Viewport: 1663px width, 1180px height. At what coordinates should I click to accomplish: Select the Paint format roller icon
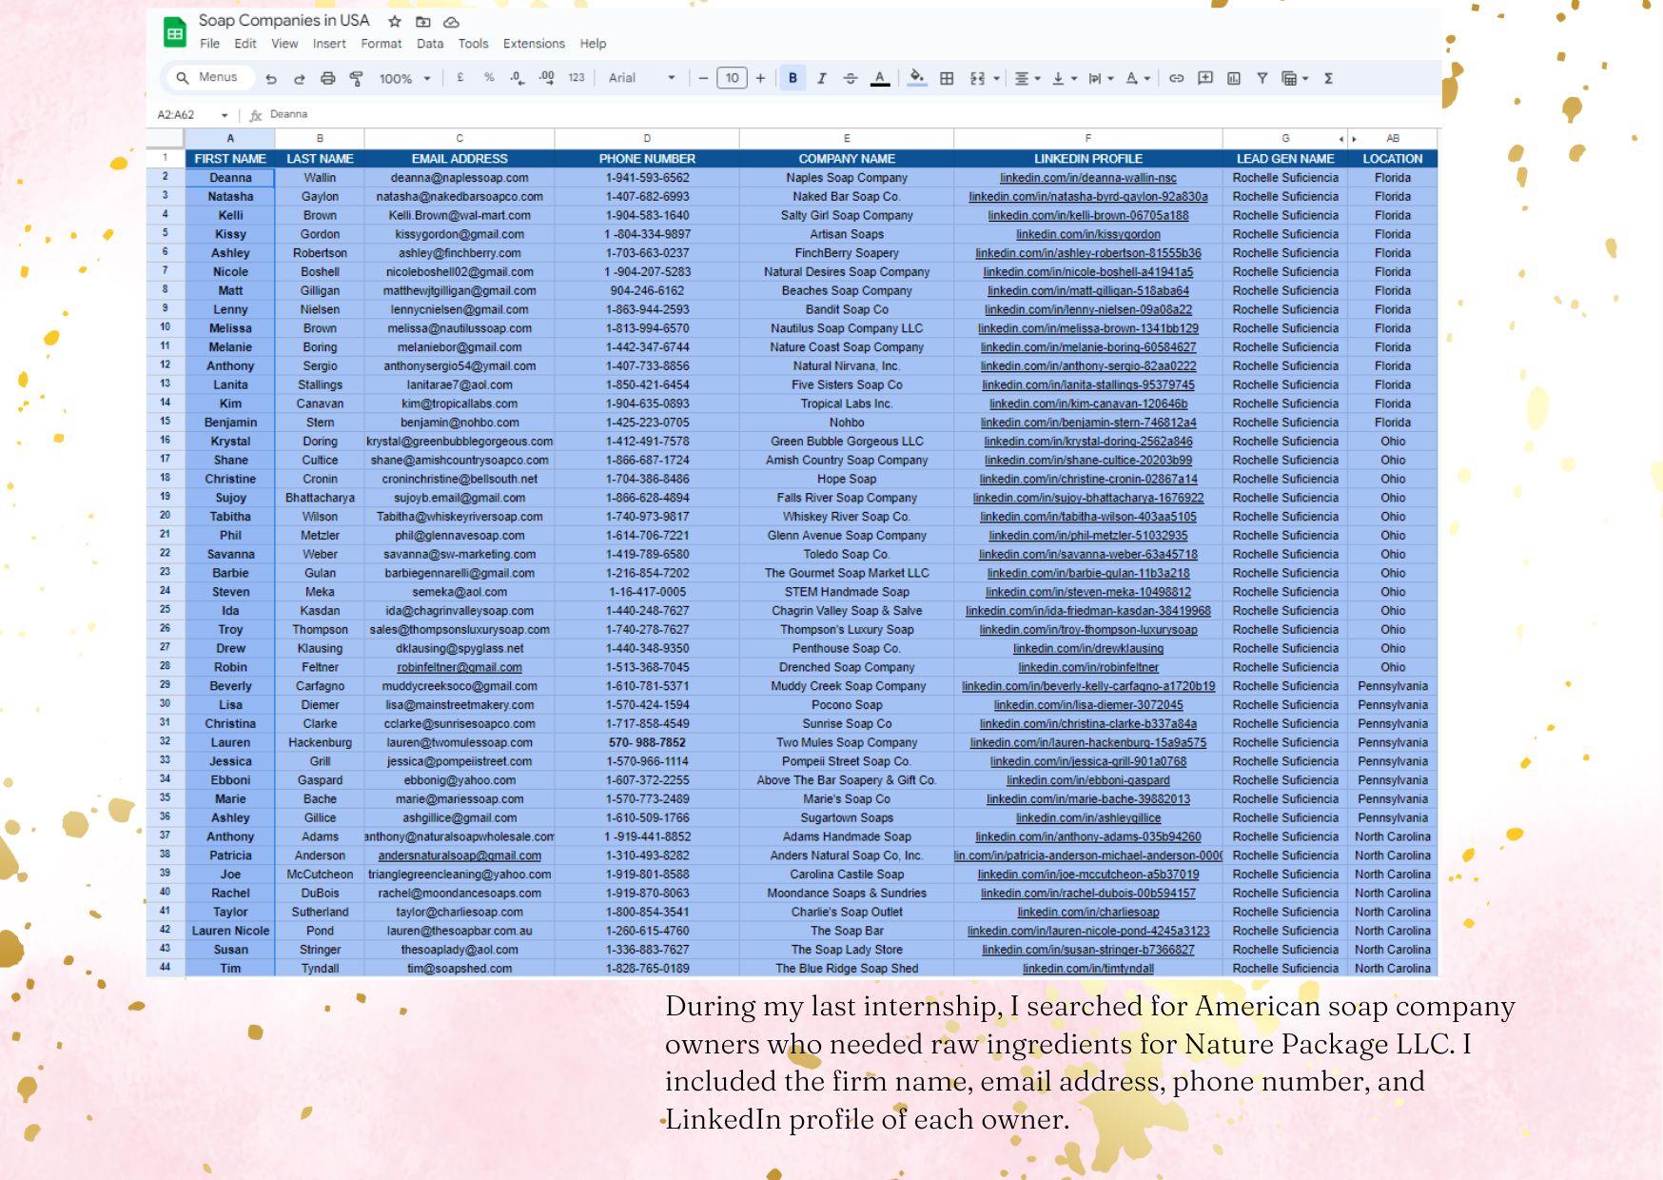click(x=357, y=79)
